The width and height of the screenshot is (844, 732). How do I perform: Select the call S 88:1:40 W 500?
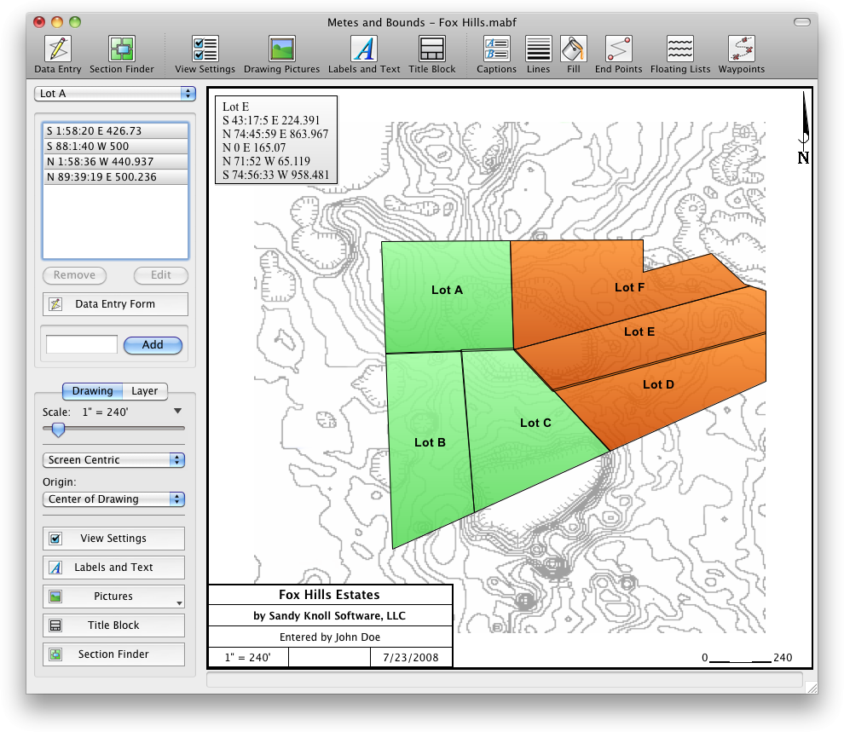(x=115, y=147)
